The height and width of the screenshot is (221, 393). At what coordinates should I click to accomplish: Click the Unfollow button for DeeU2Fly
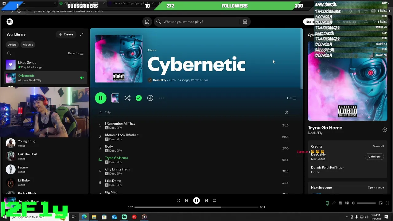click(x=374, y=157)
